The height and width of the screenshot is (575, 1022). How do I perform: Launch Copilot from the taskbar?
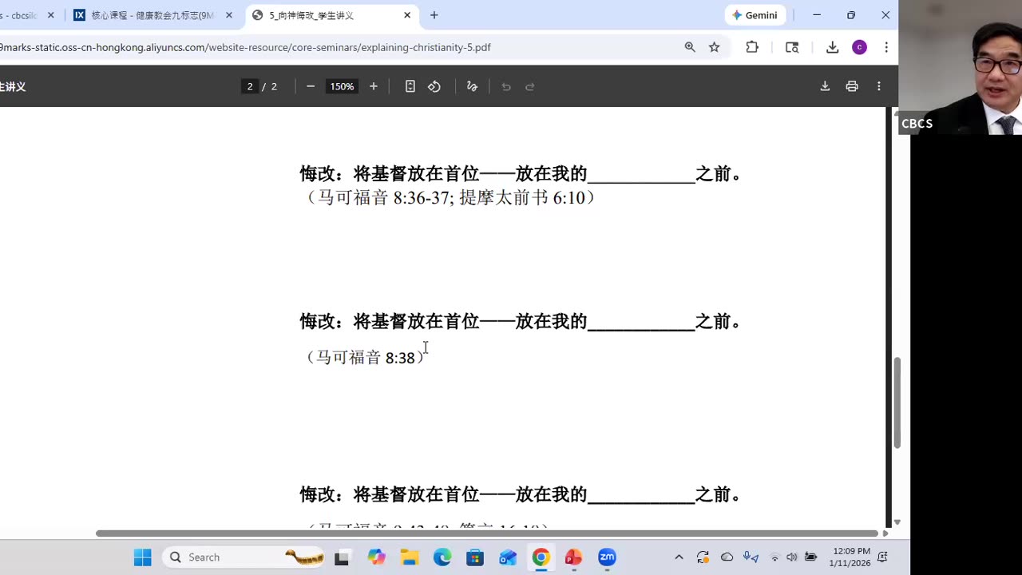[376, 557]
